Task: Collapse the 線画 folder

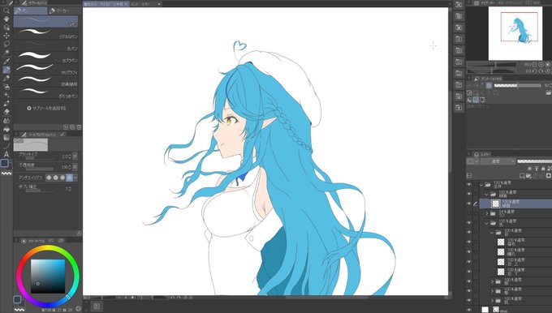Action: point(486,194)
